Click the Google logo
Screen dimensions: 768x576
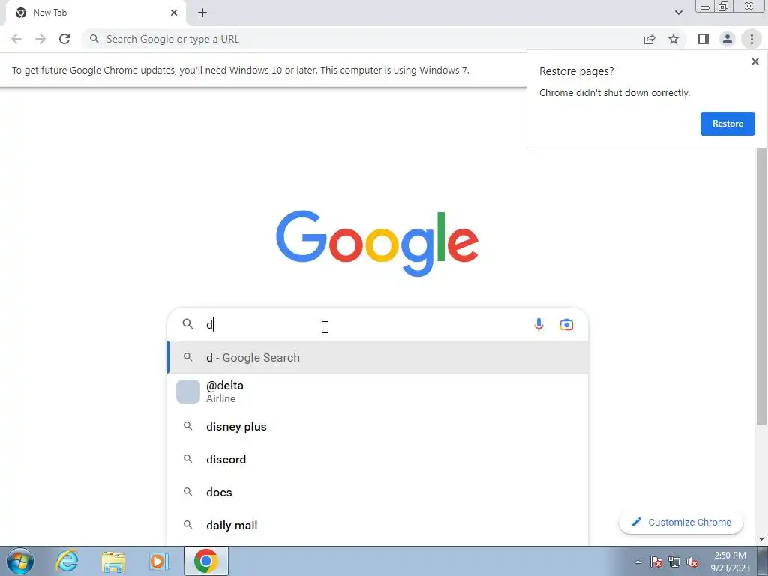point(377,243)
